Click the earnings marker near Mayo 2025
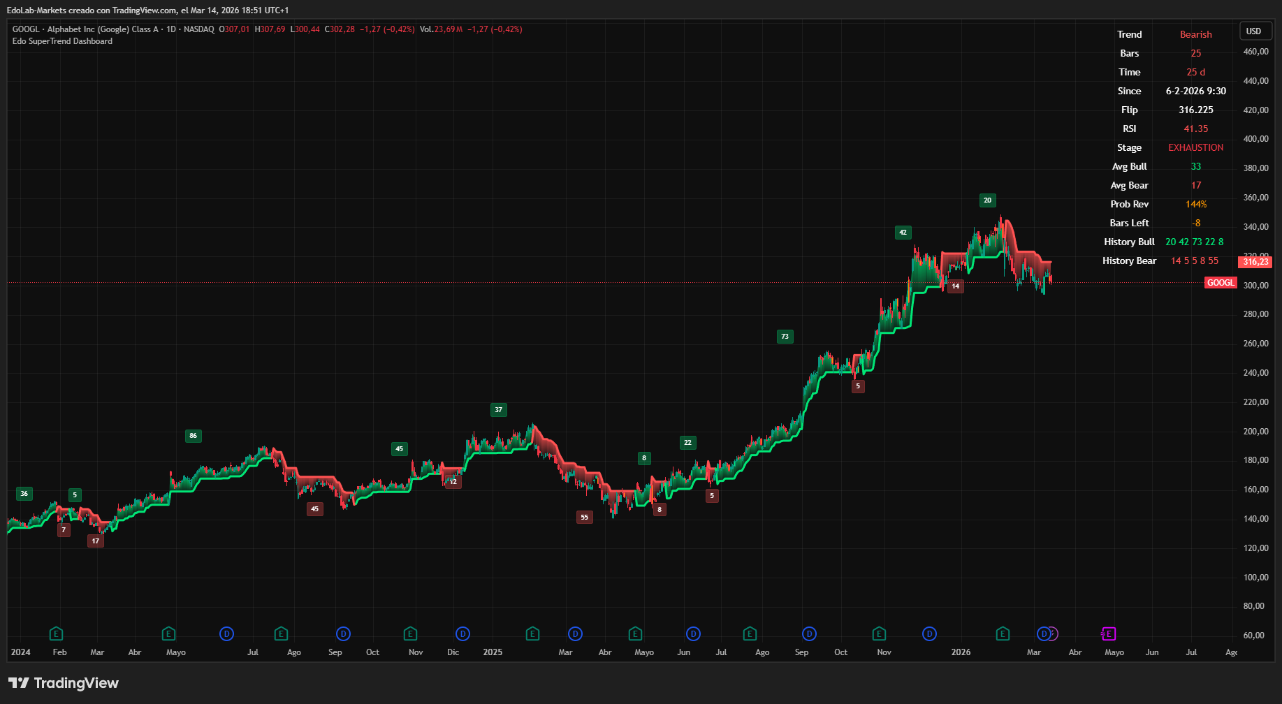This screenshot has width=1282, height=704. point(635,634)
